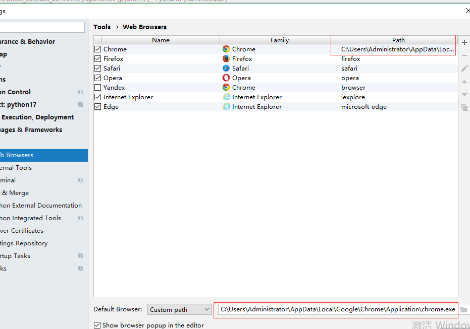Remove selected browser using the minus icon

point(464,55)
